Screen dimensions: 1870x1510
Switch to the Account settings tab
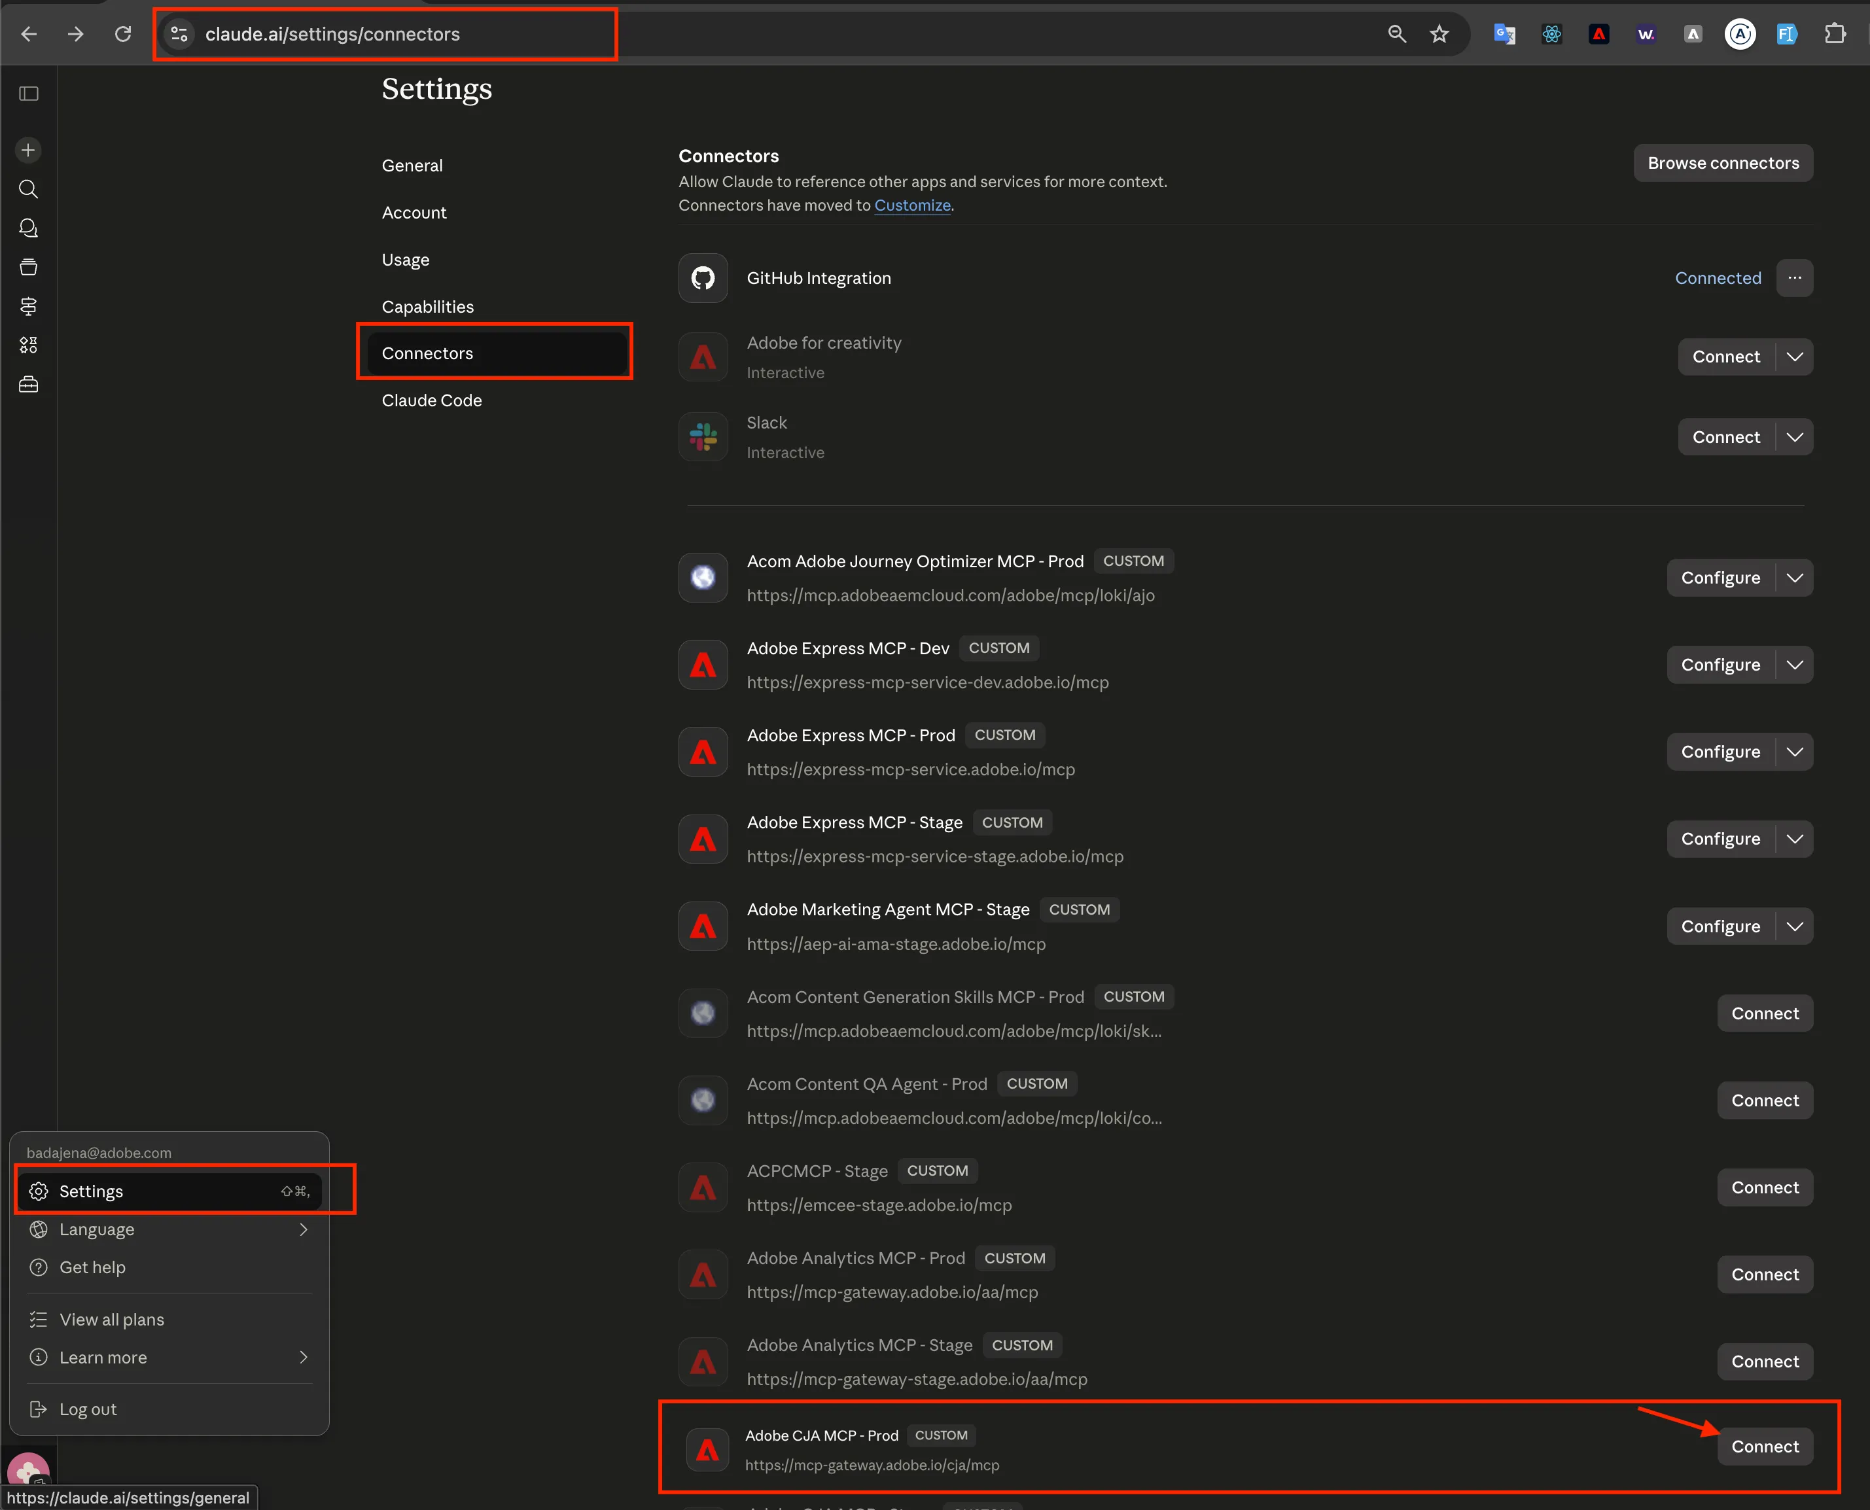coord(414,212)
